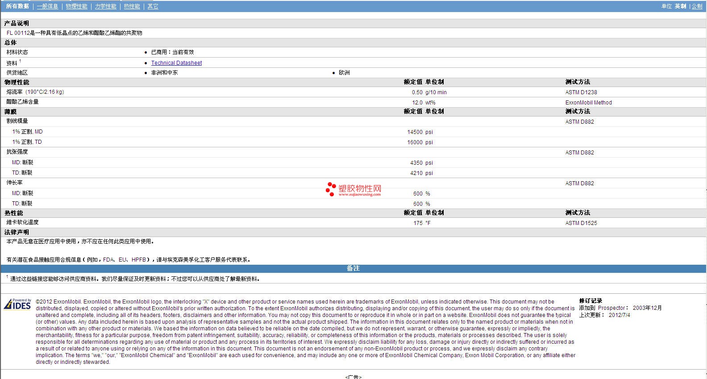The image size is (707, 379).
Task: Open the 力学性能 tab
Action: coord(105,6)
